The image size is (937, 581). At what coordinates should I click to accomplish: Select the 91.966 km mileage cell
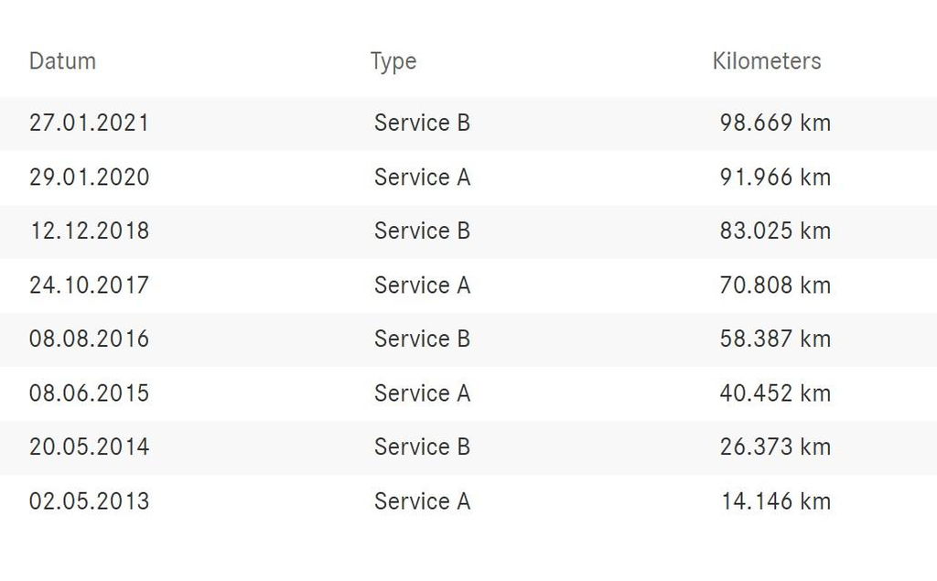point(775,177)
